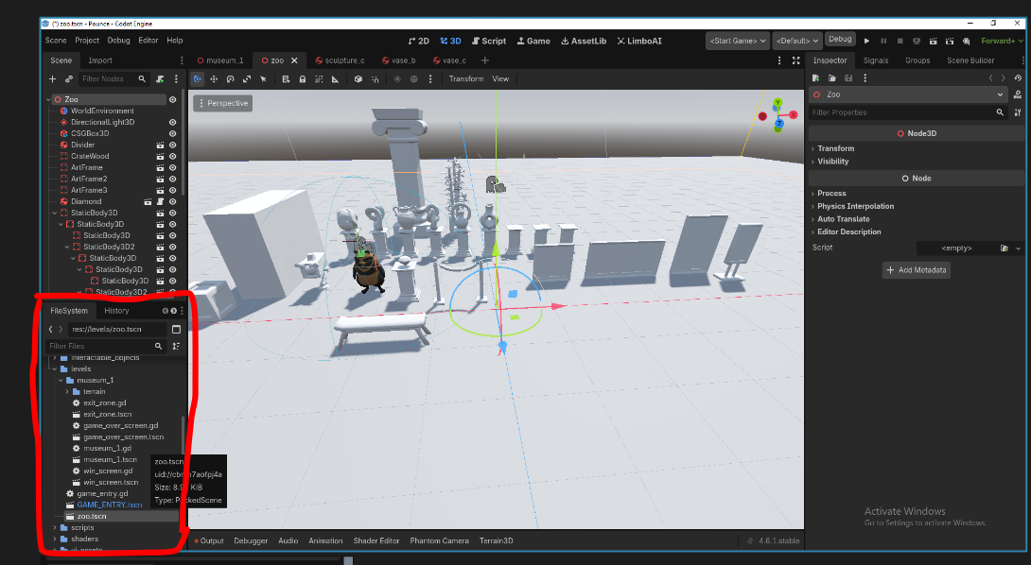Toggle visibility of the Zoo root node

pos(173,99)
